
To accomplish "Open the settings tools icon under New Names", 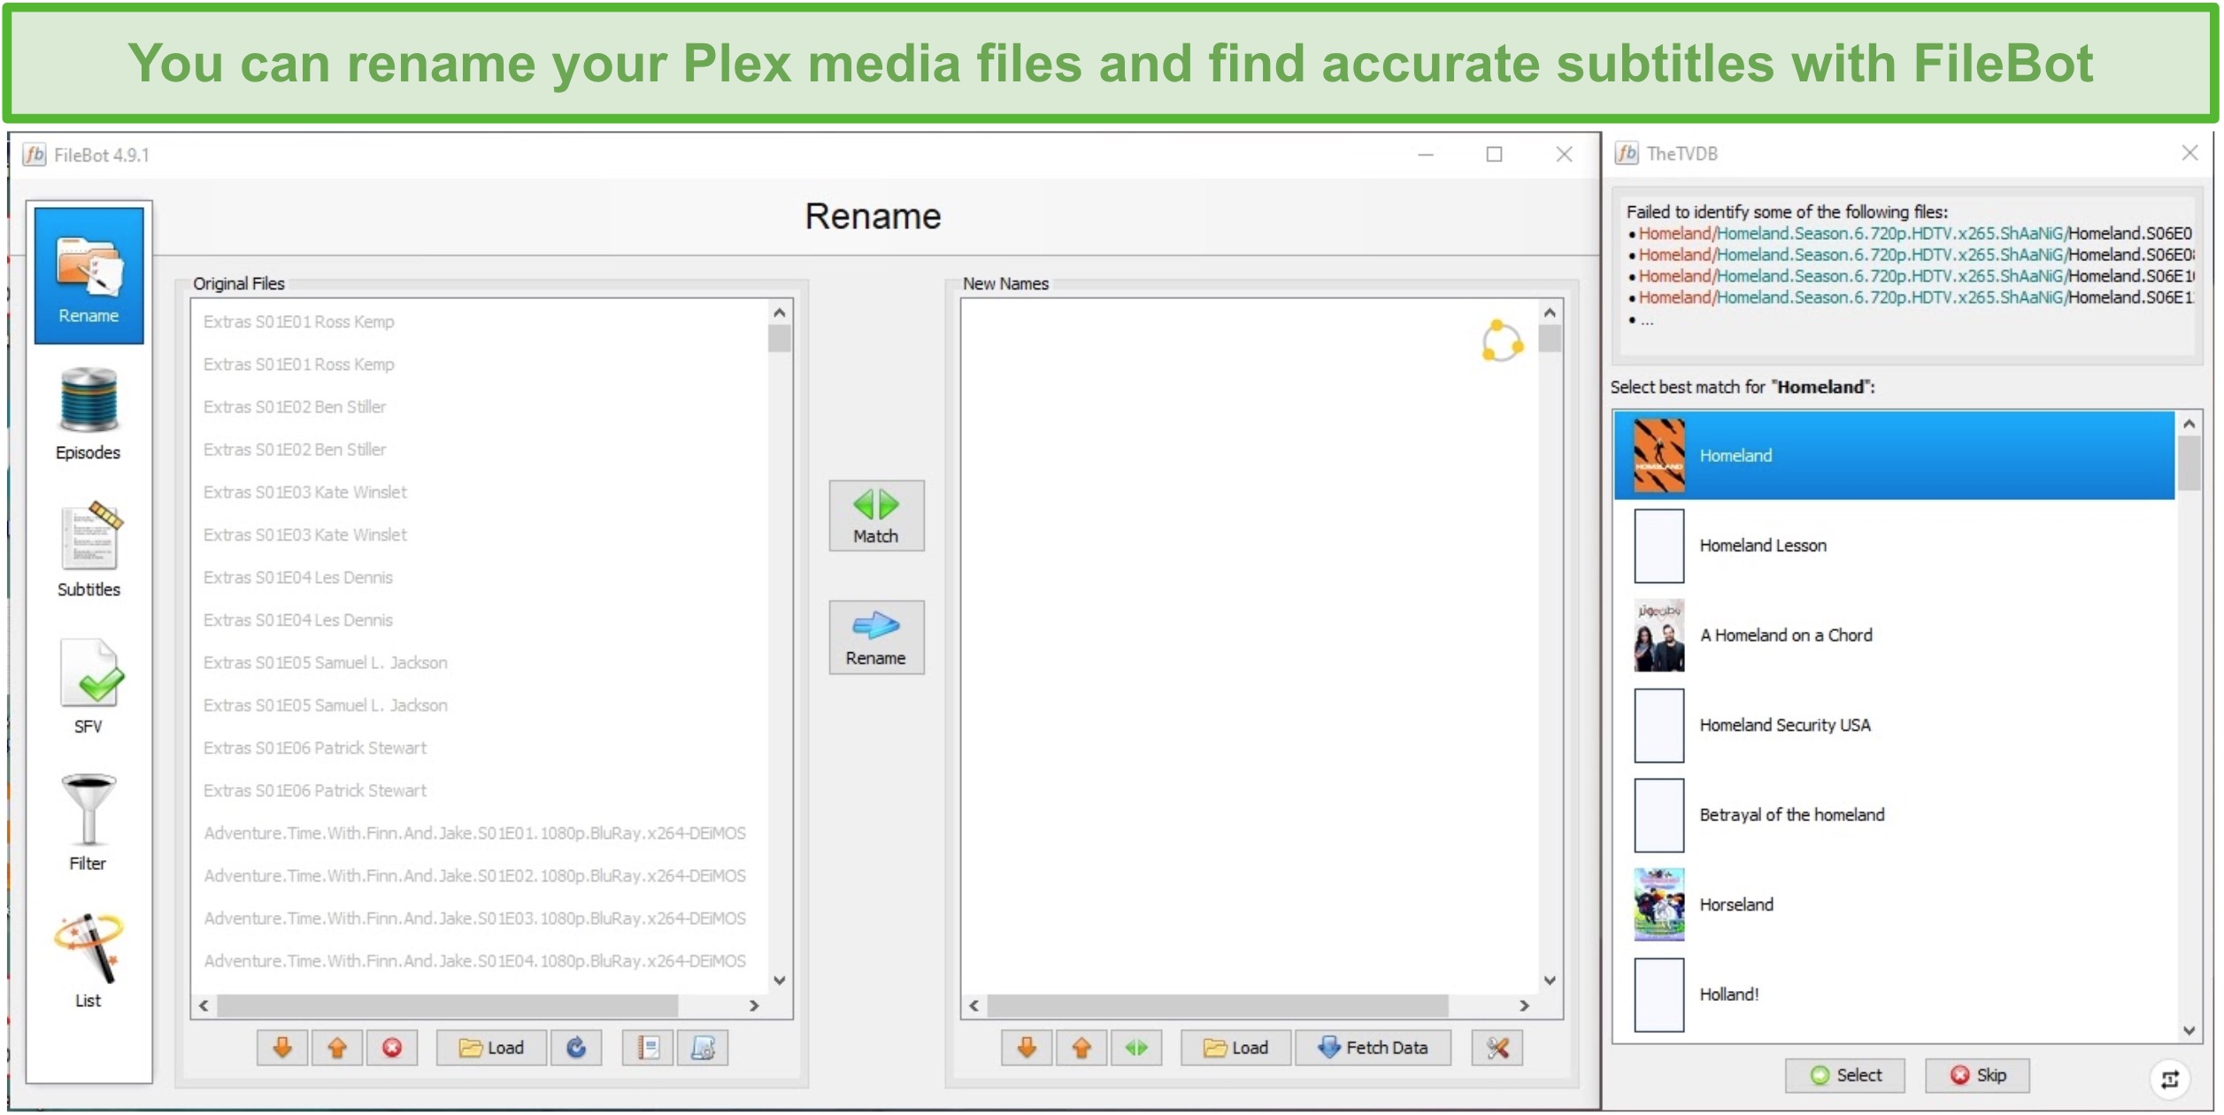I will [x=1497, y=1049].
